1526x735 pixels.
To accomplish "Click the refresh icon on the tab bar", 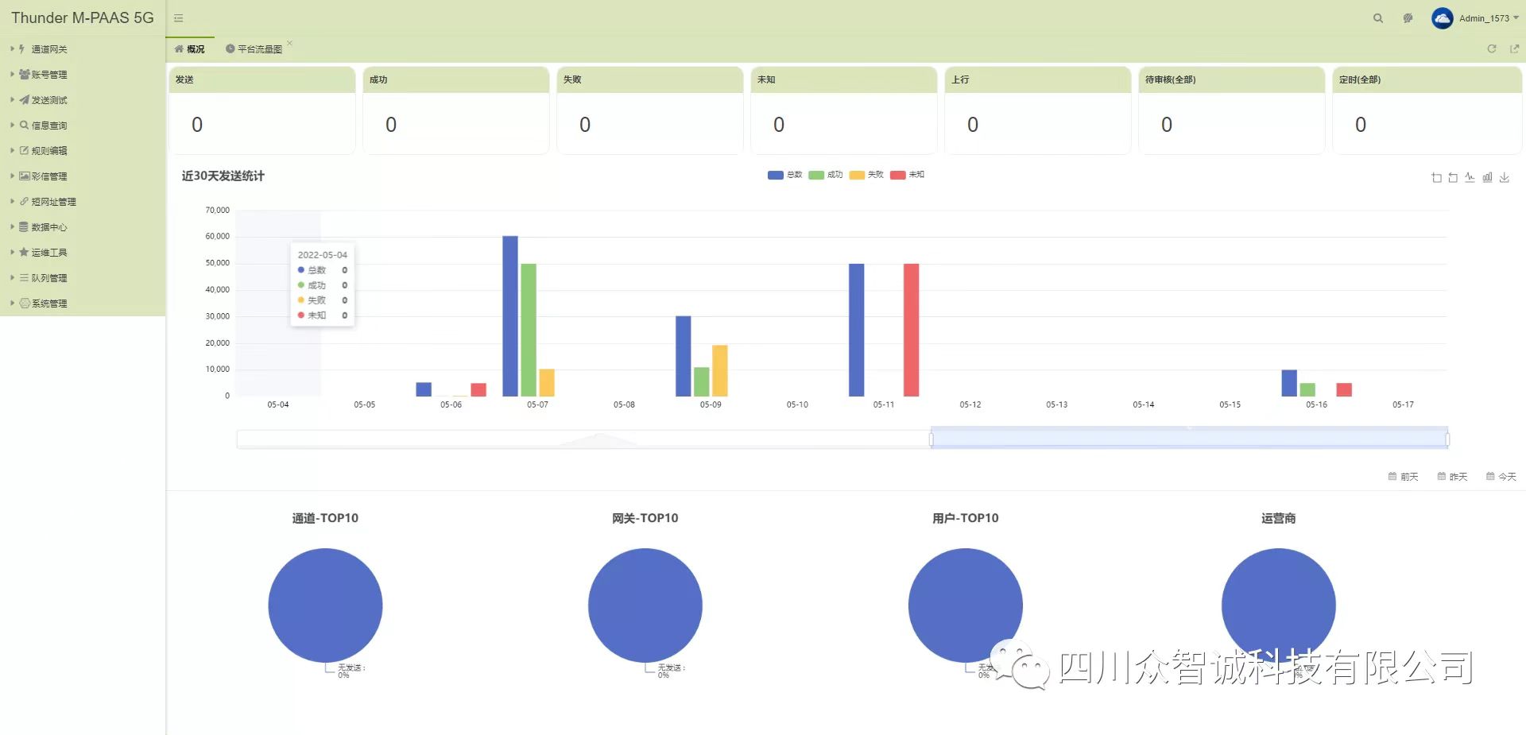I will (x=1492, y=49).
